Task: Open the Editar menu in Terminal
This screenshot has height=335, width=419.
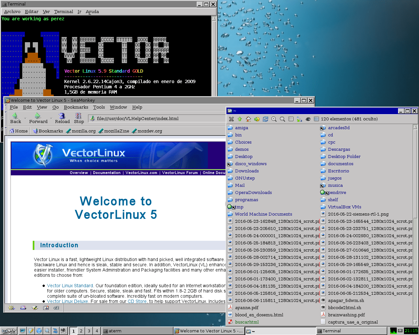Action: click(x=32, y=12)
